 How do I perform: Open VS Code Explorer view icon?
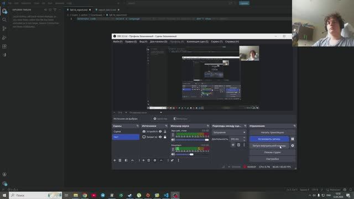(x=4, y=11)
